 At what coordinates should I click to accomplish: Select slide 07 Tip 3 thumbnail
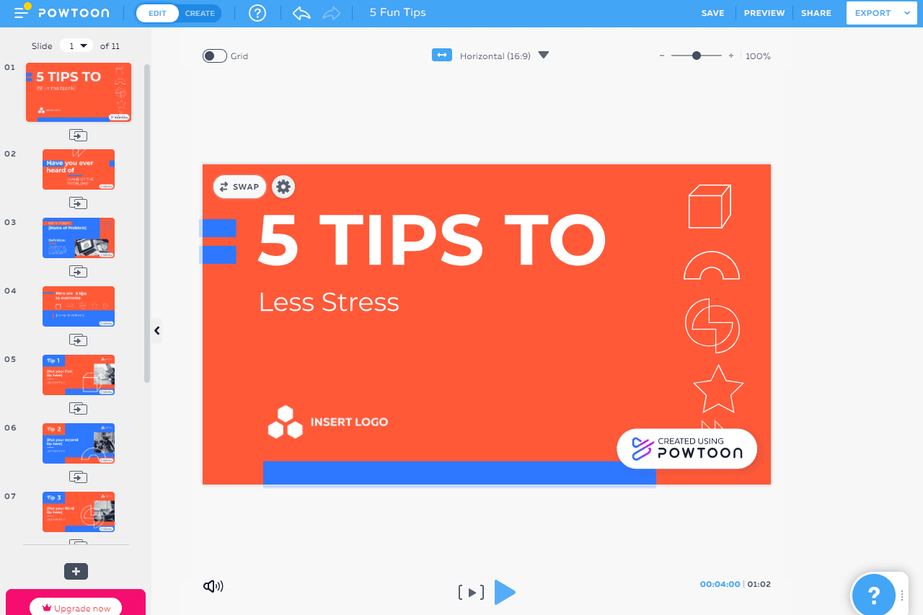click(79, 512)
